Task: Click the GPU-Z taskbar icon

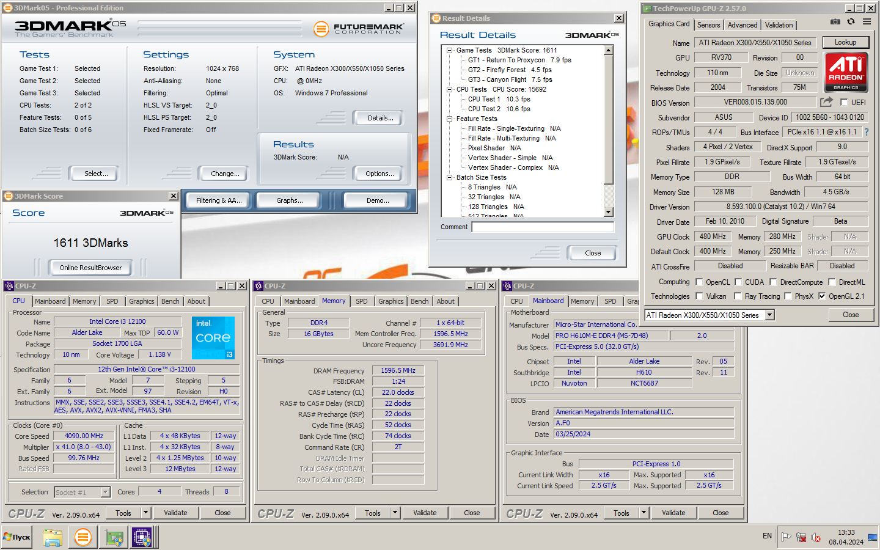Action: point(114,537)
